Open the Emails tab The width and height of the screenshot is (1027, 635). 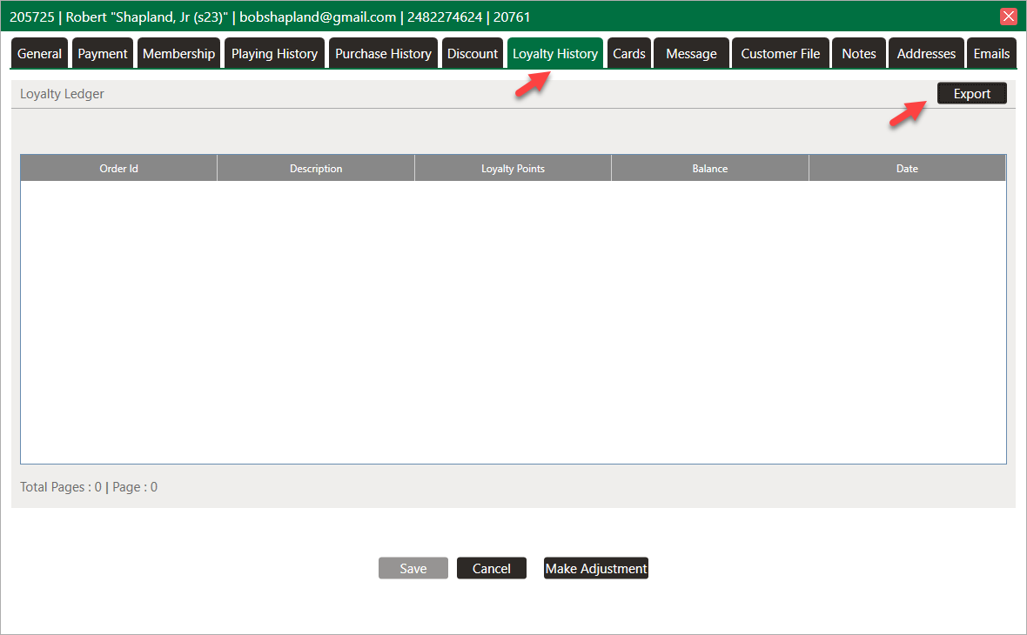(x=991, y=54)
